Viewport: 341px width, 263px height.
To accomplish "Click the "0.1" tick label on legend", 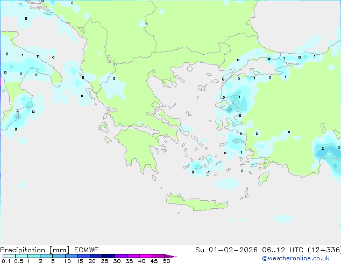I will tap(5, 261).
